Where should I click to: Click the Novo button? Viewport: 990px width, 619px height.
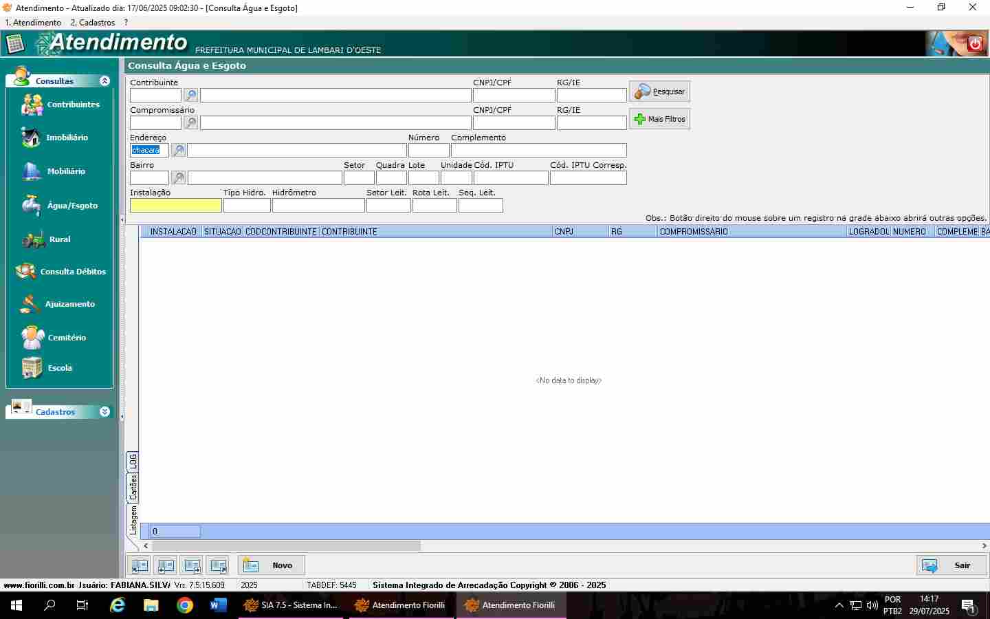click(x=272, y=565)
